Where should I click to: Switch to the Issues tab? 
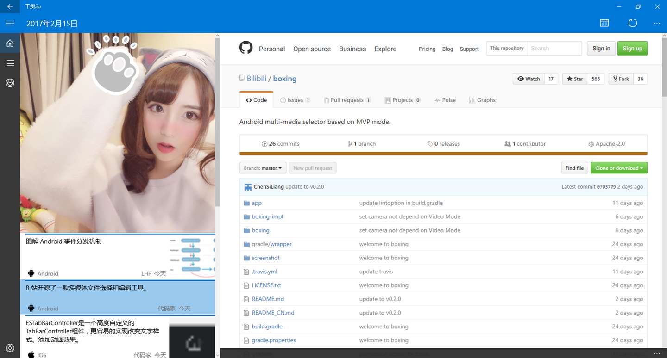[x=295, y=100]
